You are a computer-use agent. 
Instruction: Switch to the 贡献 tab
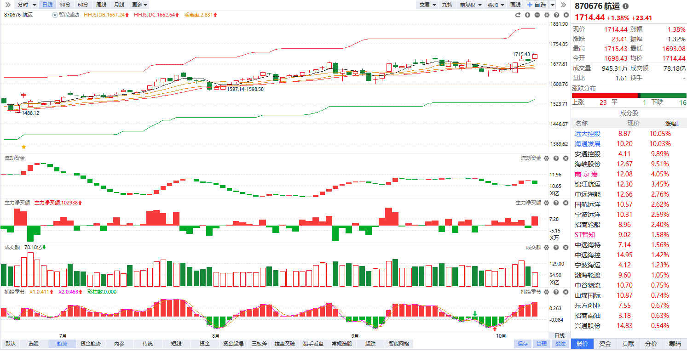point(628,344)
